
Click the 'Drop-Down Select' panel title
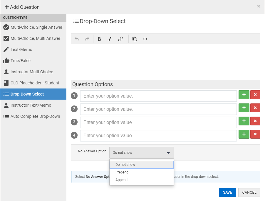coord(103,21)
